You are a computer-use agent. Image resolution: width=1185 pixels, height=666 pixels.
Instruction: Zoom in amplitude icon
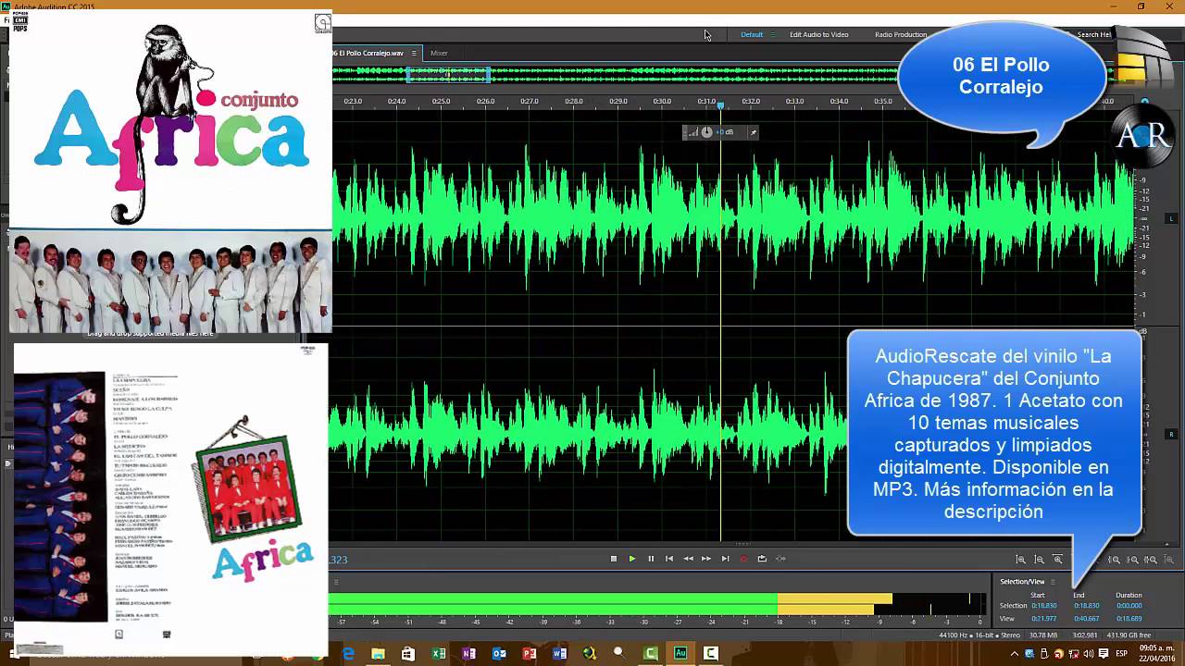tap(1021, 560)
